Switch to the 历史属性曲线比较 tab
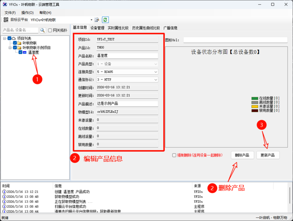The height and width of the screenshot is (221, 293). click(146, 28)
